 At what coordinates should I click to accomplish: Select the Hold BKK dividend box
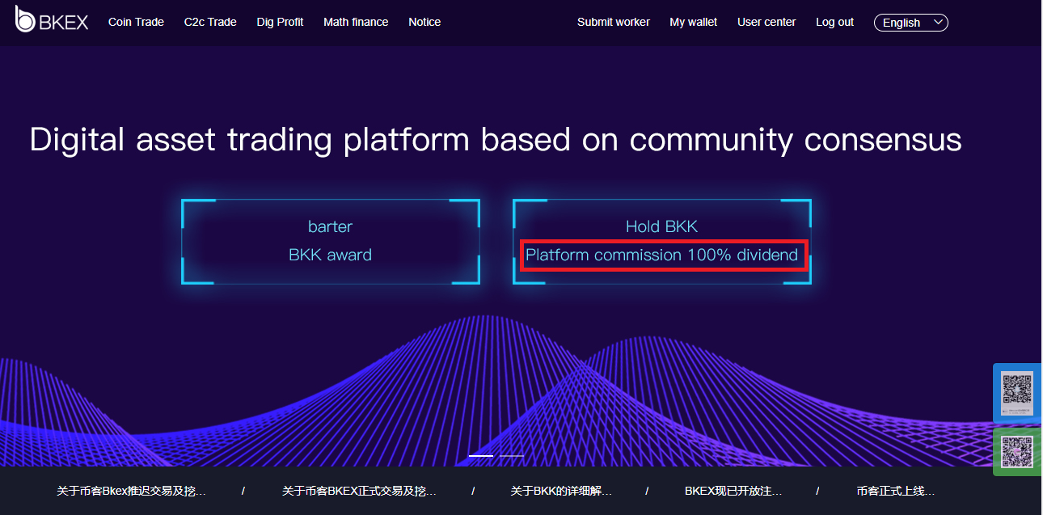coord(662,241)
